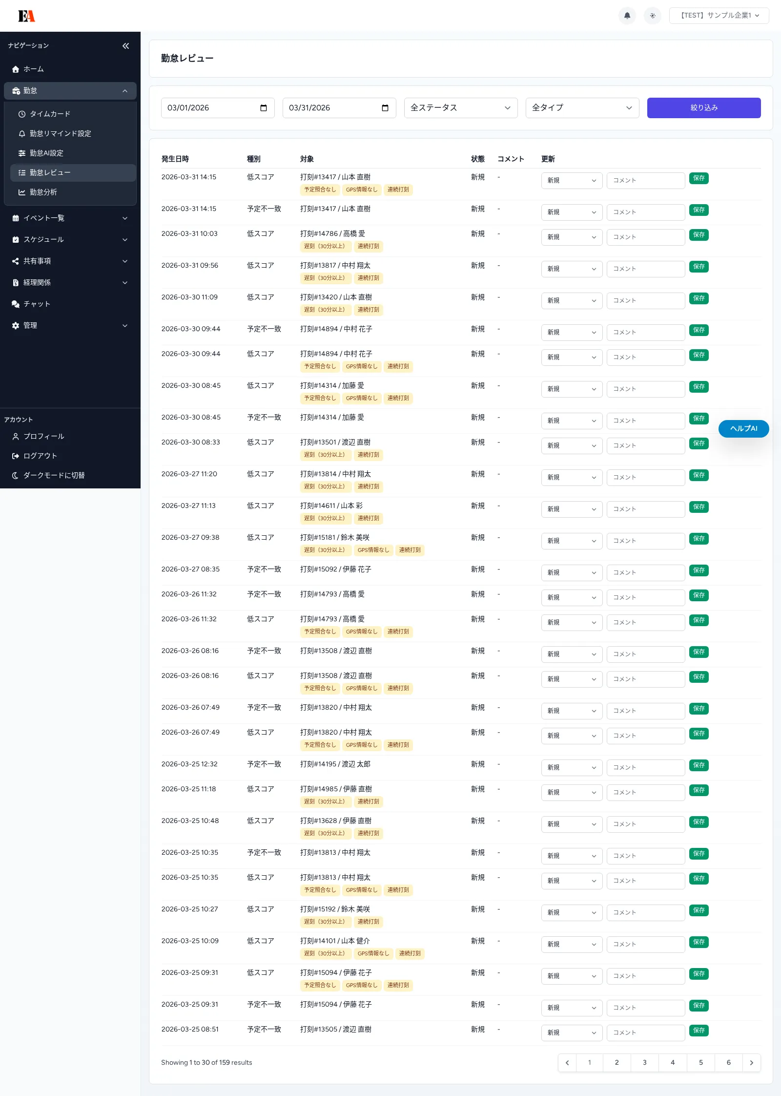Go to the previous results page arrow

coord(567,1063)
